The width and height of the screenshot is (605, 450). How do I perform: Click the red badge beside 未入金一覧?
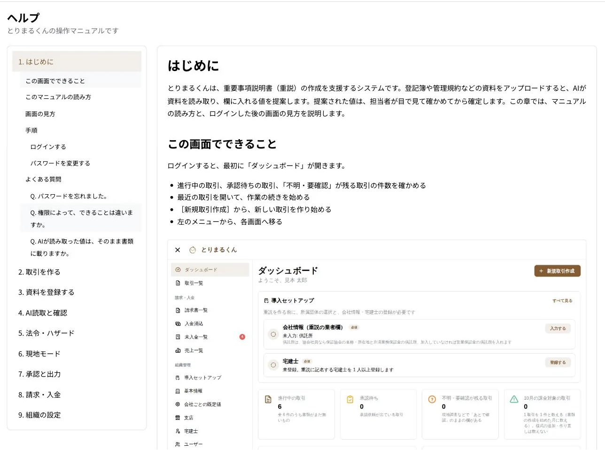[242, 337]
